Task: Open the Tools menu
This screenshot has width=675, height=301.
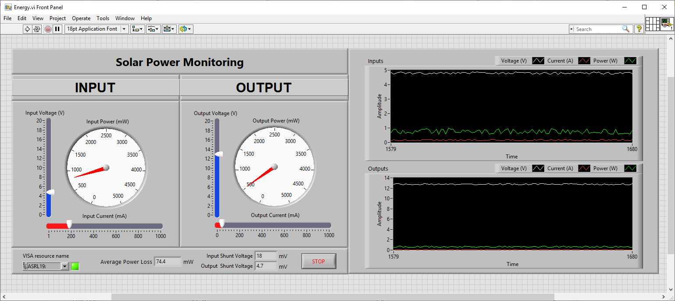Action: [103, 18]
